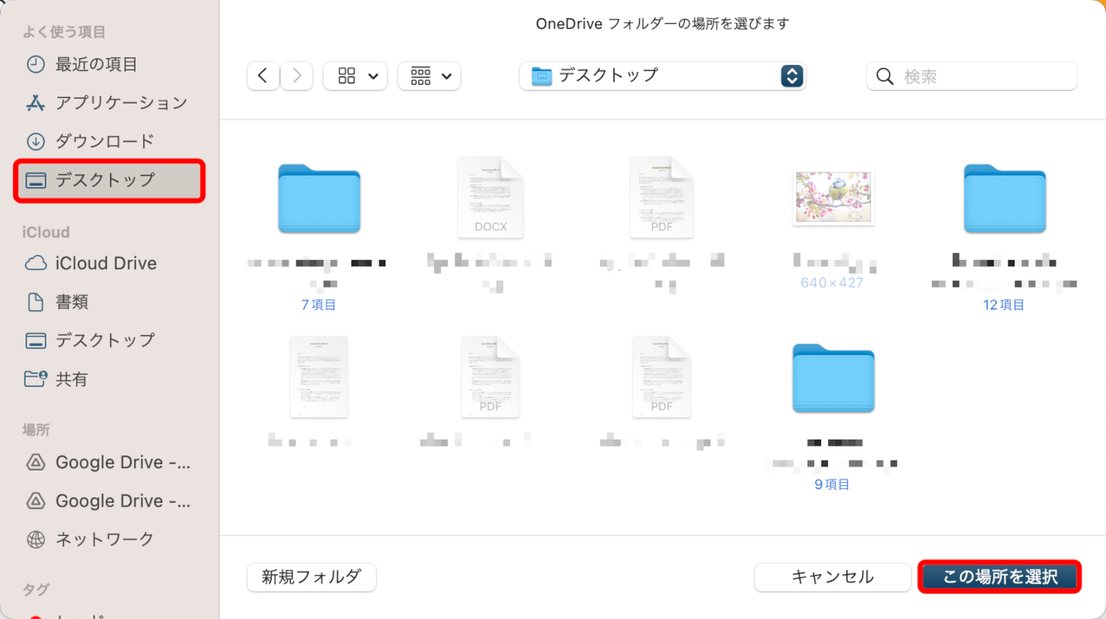
Task: Click the globe icon beside ネットワーク
Action: pyautogui.click(x=36, y=539)
